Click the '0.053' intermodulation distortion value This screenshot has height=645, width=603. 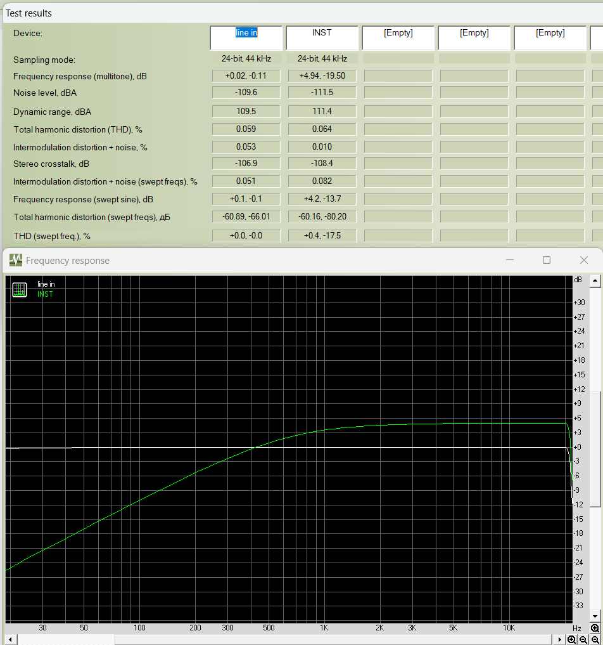[246, 147]
